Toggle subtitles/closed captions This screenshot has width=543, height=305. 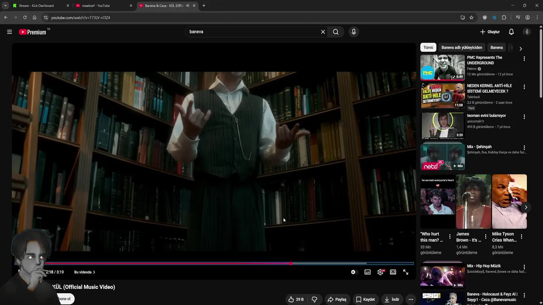coord(367,272)
